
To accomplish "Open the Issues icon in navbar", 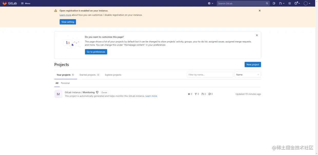I will coord(274,3).
